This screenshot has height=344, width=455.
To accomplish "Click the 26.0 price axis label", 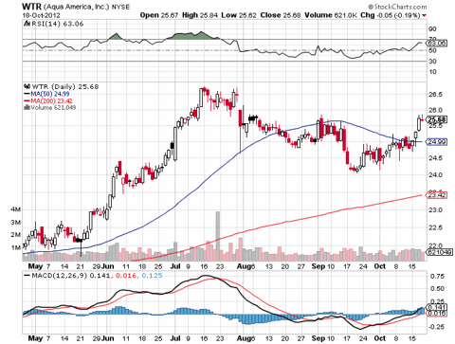I will pos(436,110).
